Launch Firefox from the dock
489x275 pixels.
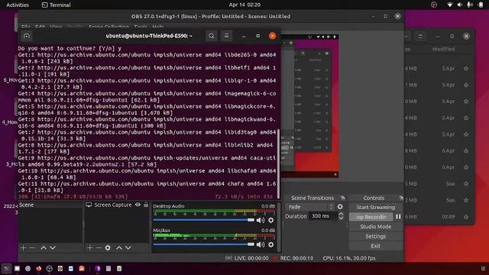point(39,268)
